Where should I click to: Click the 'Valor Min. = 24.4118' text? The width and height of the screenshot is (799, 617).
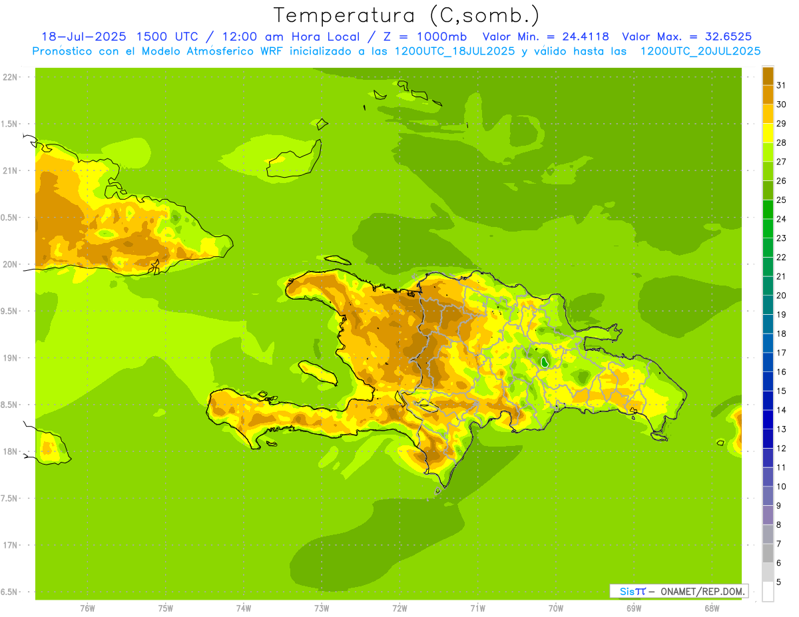point(547,37)
